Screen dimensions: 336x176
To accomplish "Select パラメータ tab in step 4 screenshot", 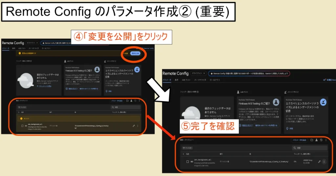I will pyautogui.click(x=6, y=48).
